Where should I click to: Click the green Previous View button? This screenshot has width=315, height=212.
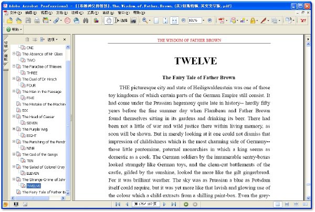click(186, 204)
